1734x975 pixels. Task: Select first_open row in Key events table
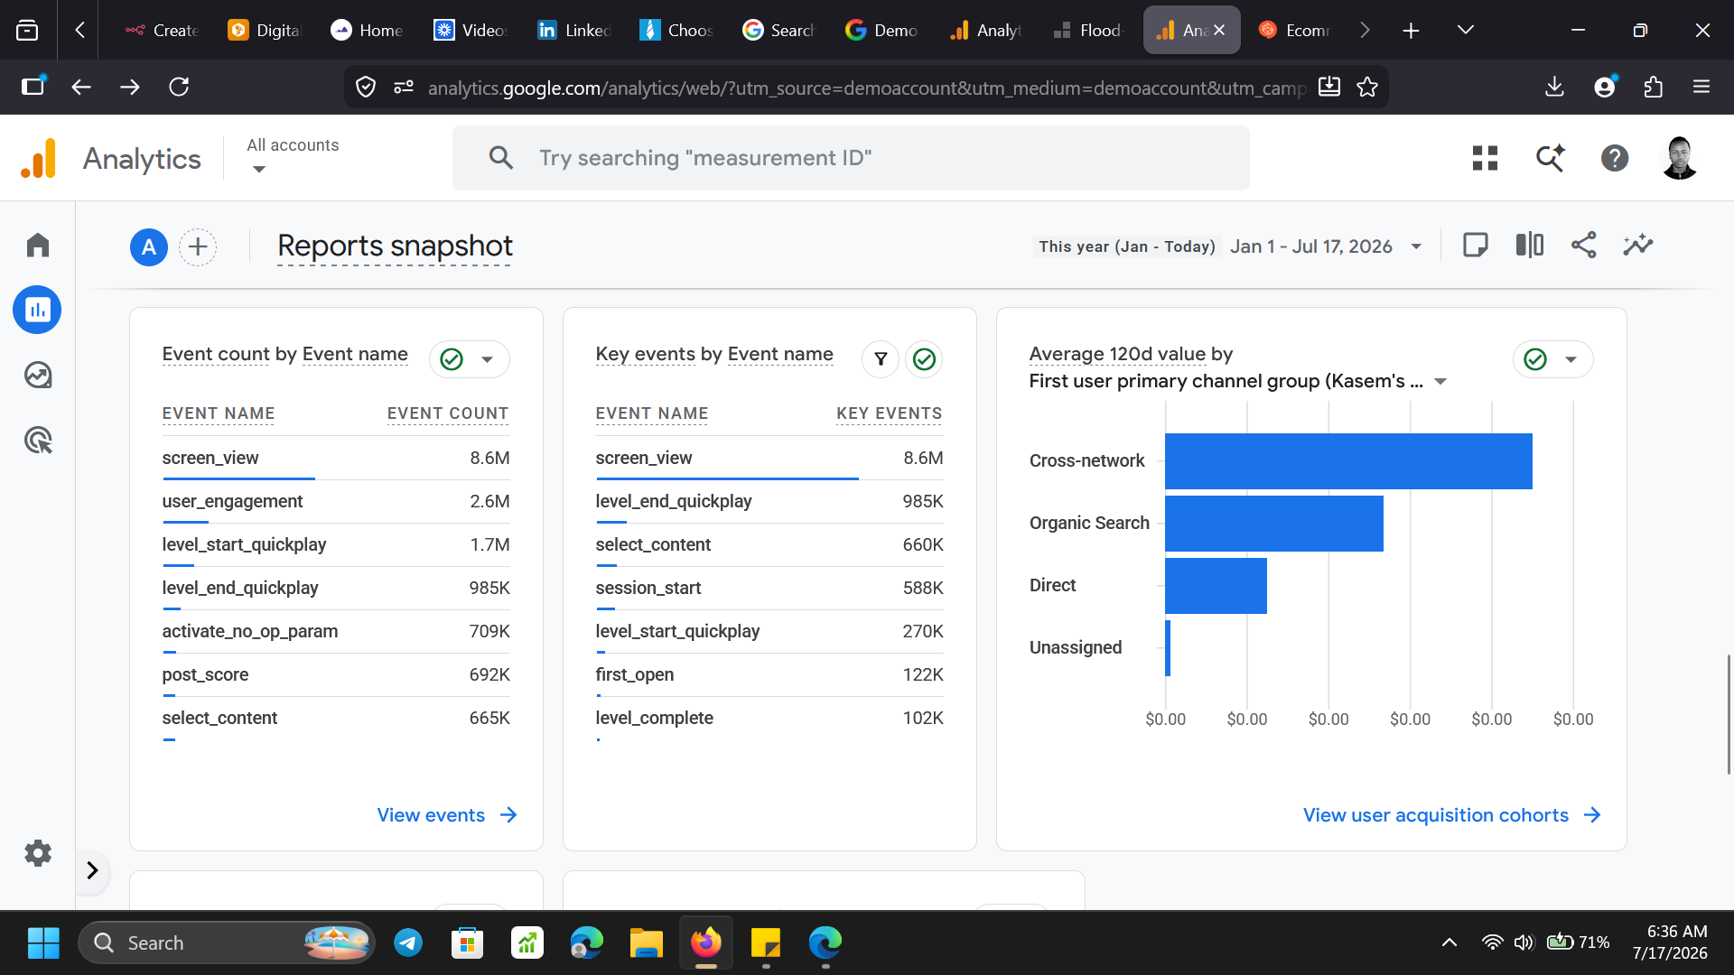769,674
